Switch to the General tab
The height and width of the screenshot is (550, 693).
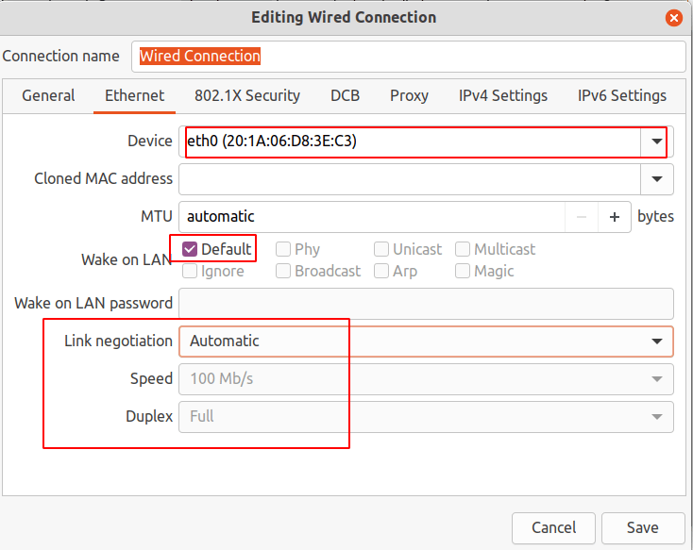click(48, 95)
